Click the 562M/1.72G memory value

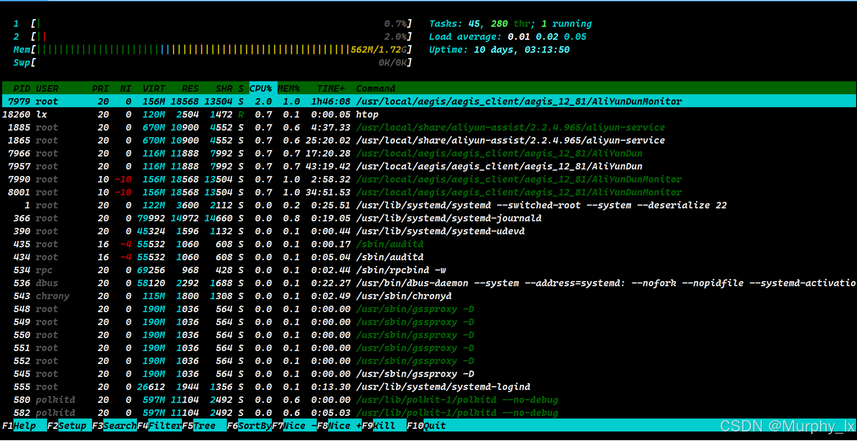coord(379,49)
